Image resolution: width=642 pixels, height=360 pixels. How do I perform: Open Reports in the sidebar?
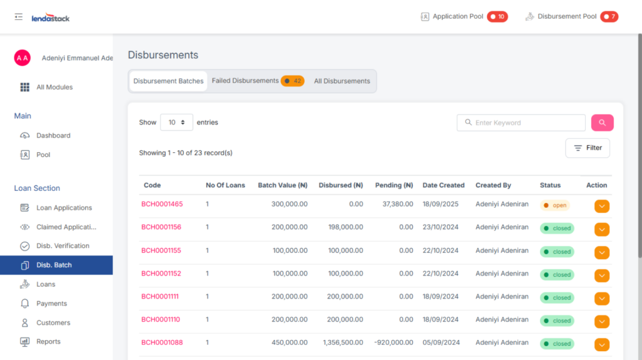[x=48, y=342]
